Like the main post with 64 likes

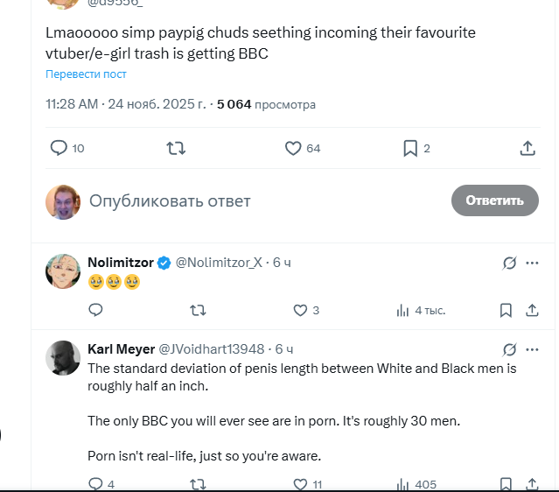(x=294, y=149)
